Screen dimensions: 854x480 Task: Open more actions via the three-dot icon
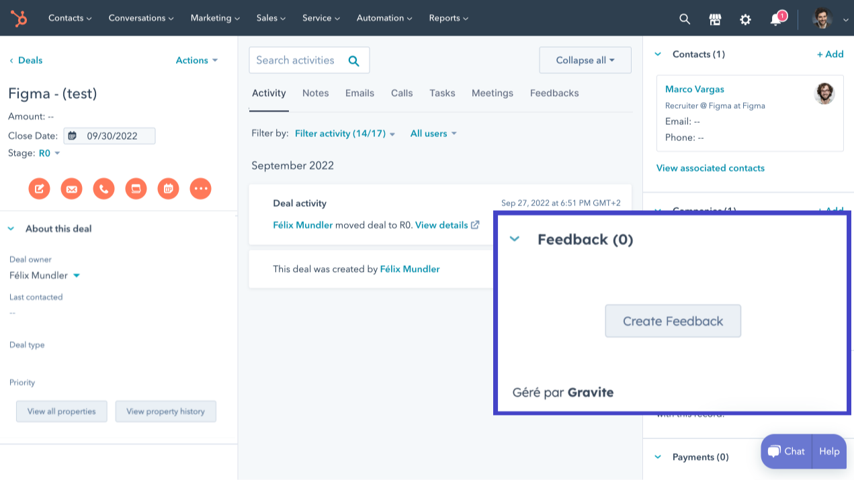click(x=200, y=189)
